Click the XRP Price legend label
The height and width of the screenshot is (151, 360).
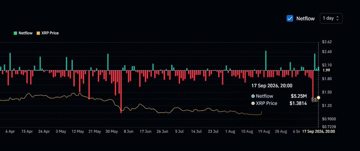pos(50,33)
